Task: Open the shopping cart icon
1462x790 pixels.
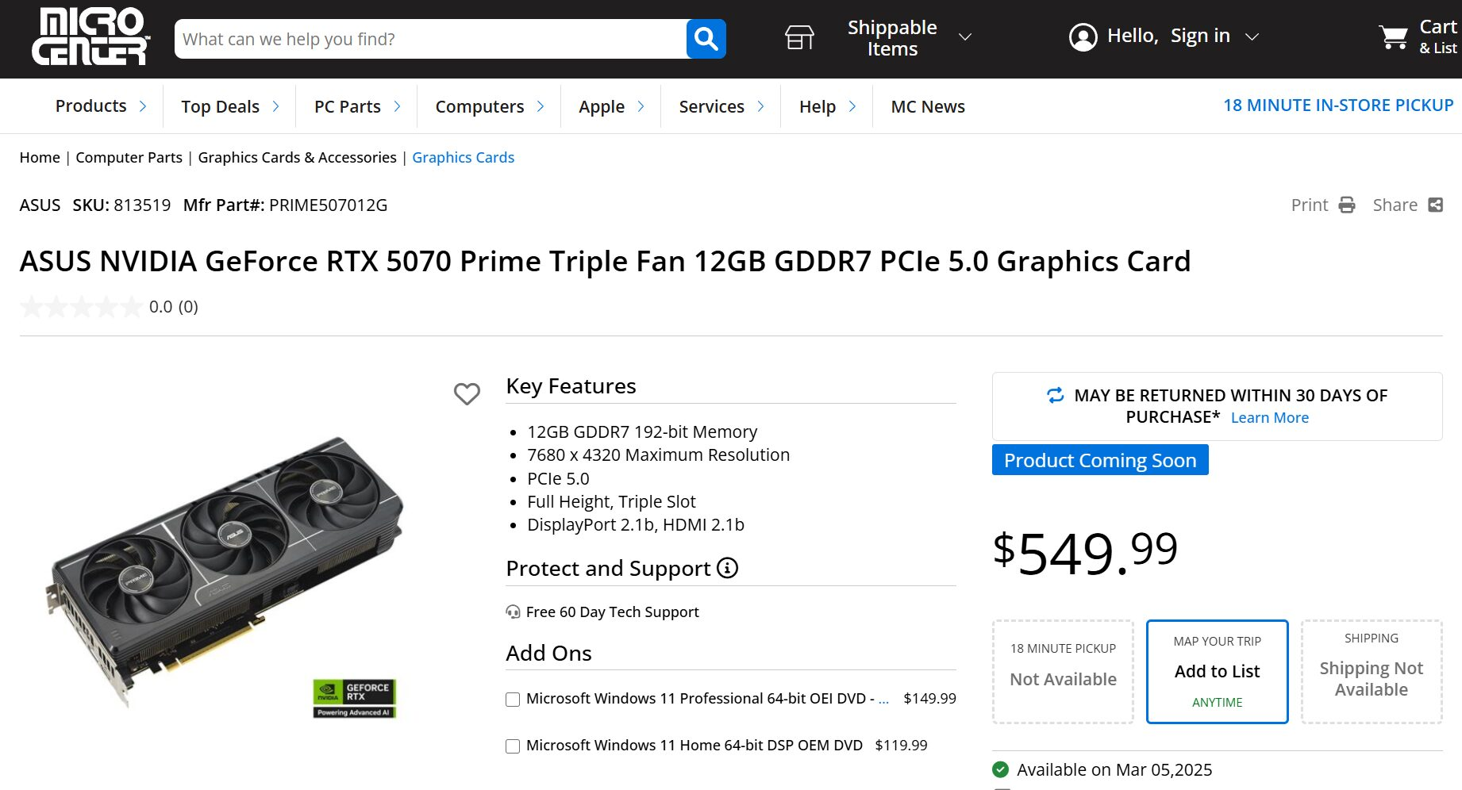Action: 1394,36
